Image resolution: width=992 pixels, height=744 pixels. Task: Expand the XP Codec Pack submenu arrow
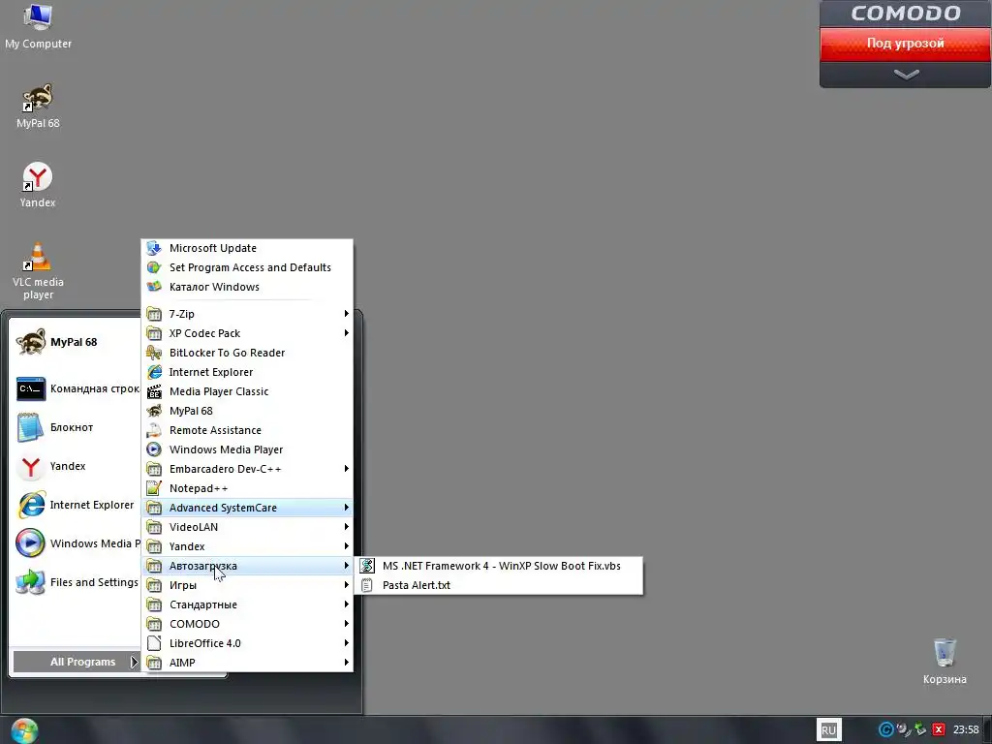coord(346,333)
